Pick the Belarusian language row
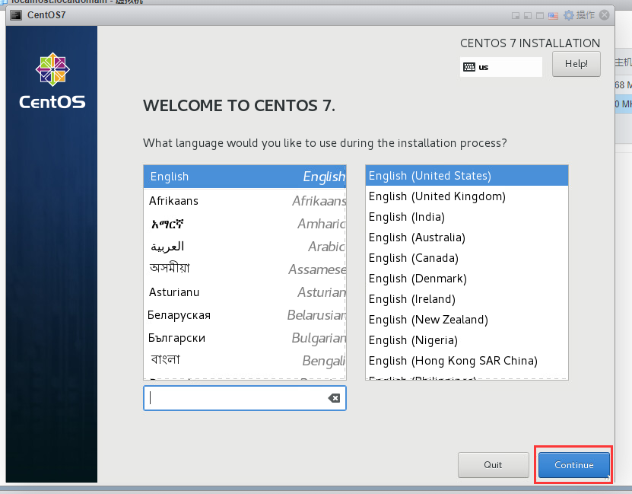 click(245, 315)
